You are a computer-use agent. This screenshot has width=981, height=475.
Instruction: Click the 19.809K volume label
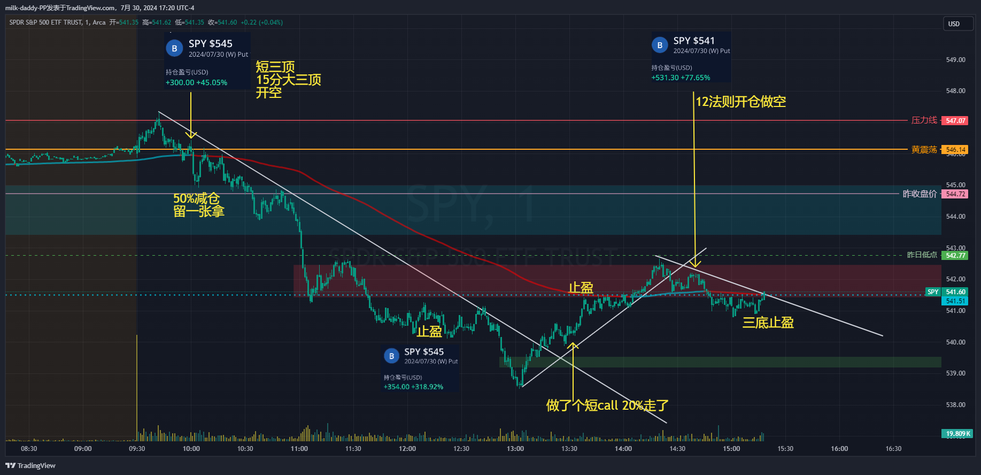click(957, 434)
